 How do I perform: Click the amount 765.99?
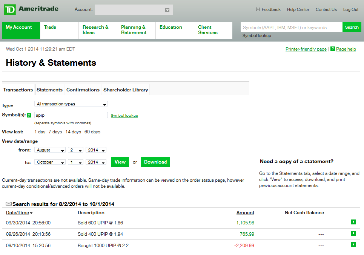tap(247, 234)
